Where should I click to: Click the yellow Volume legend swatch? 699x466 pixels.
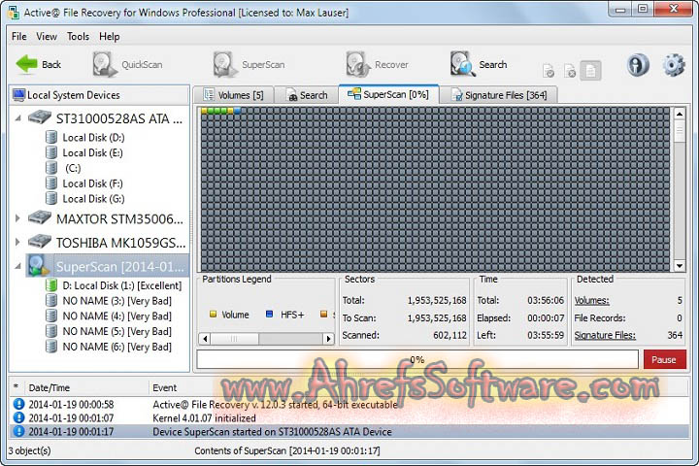(x=213, y=315)
